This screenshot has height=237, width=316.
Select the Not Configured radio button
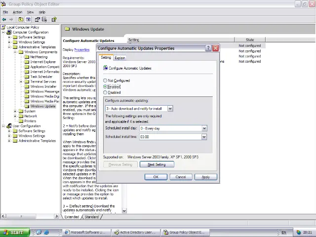click(105, 80)
